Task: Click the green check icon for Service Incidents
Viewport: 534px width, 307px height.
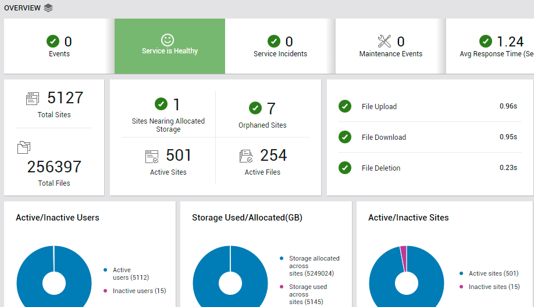Action: point(274,41)
